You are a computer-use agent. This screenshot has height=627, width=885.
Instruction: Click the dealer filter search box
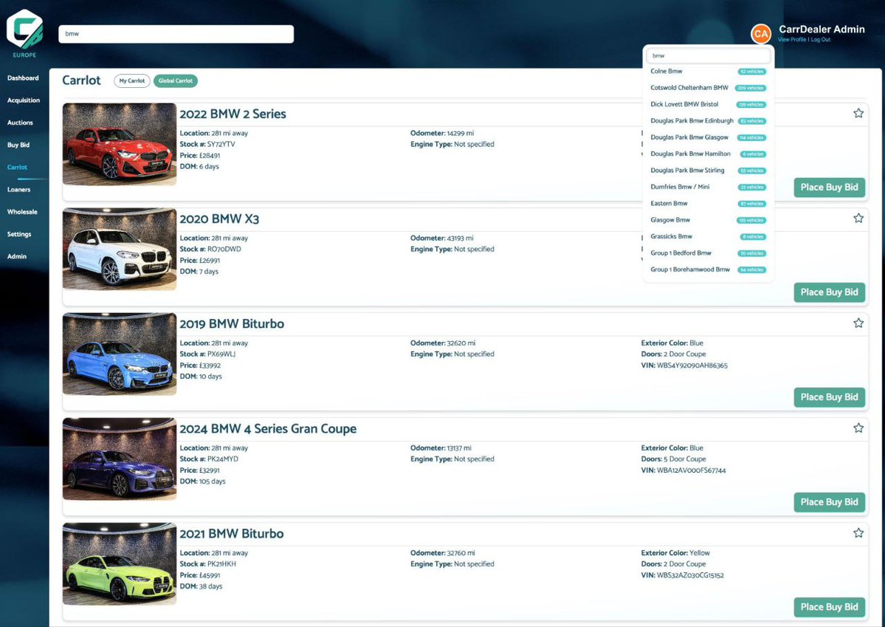[x=709, y=56]
